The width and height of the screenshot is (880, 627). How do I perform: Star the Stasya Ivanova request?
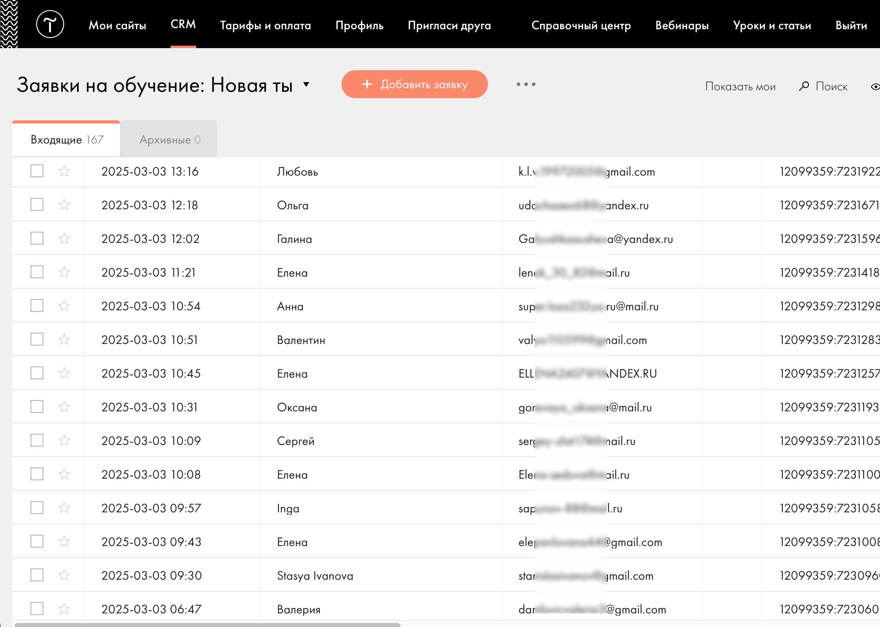pyautogui.click(x=64, y=575)
